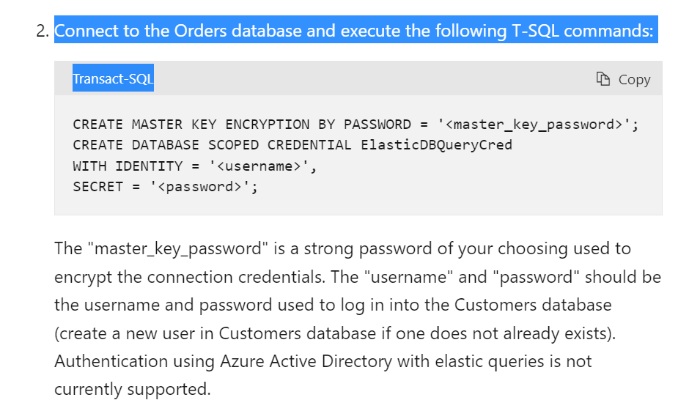Click the Copy icon in the code block header
700x411 pixels.
603,79
